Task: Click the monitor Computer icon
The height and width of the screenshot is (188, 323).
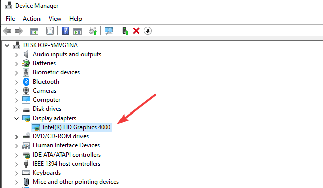Action: coord(26,100)
